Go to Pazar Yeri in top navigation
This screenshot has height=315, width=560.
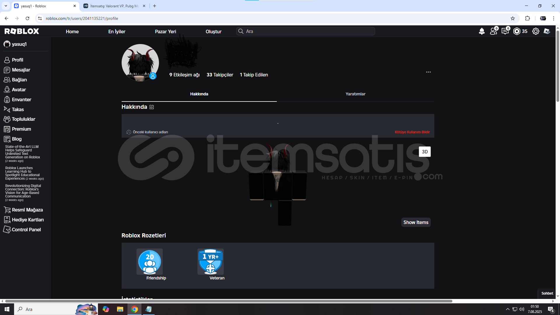165,32
